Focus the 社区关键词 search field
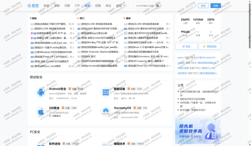This screenshot has width=251, height=146. point(145,6)
